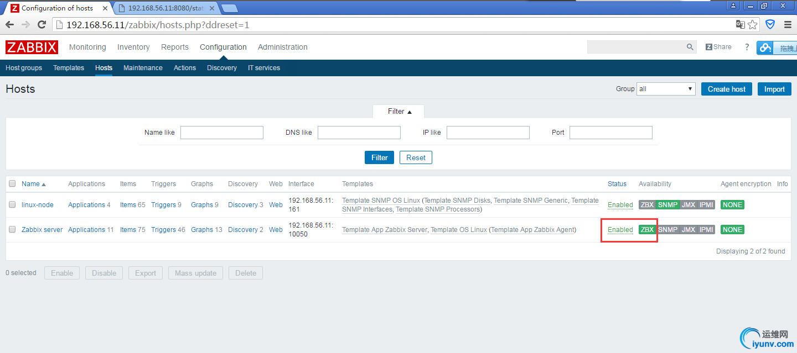Collapse the Filter panel
Image resolution: width=797 pixels, height=353 pixels.
[x=398, y=112]
